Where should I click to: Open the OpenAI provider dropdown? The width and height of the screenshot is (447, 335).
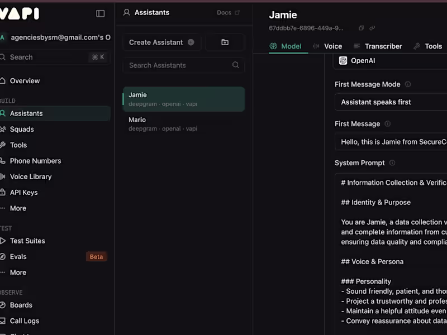click(x=391, y=61)
